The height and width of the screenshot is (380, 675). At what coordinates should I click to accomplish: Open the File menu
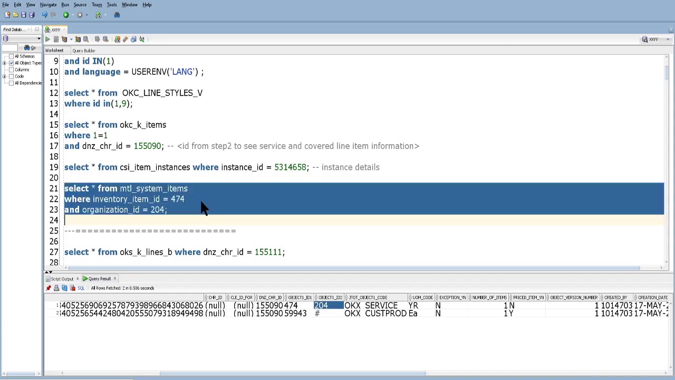(5, 5)
